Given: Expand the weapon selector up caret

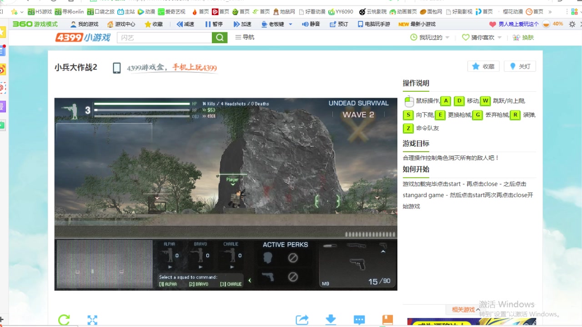Looking at the screenshot, I should click(x=383, y=251).
